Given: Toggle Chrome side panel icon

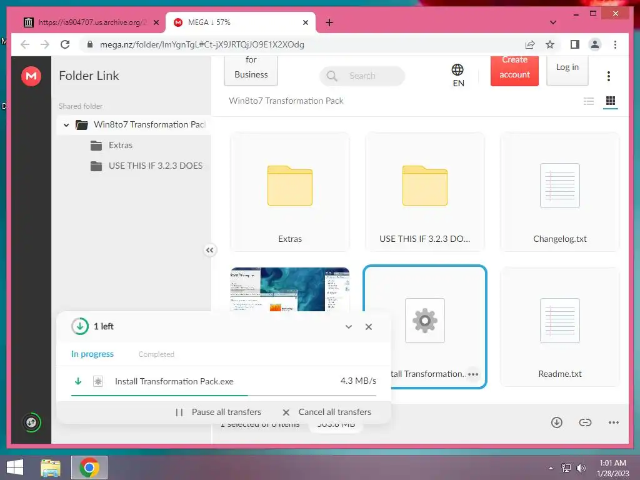Looking at the screenshot, I should 575,44.
